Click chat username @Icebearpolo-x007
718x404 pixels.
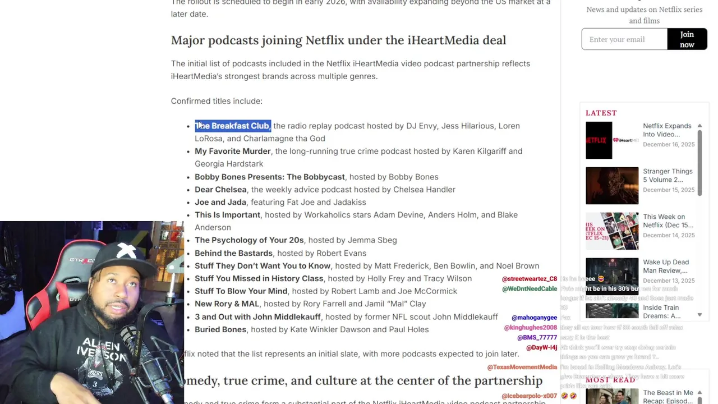[530, 396]
